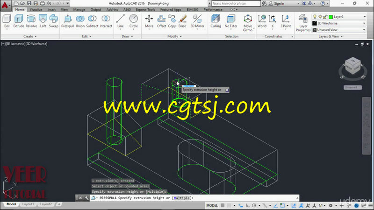Activate the Move command
The height and width of the screenshot is (210, 374).
(x=149, y=21)
